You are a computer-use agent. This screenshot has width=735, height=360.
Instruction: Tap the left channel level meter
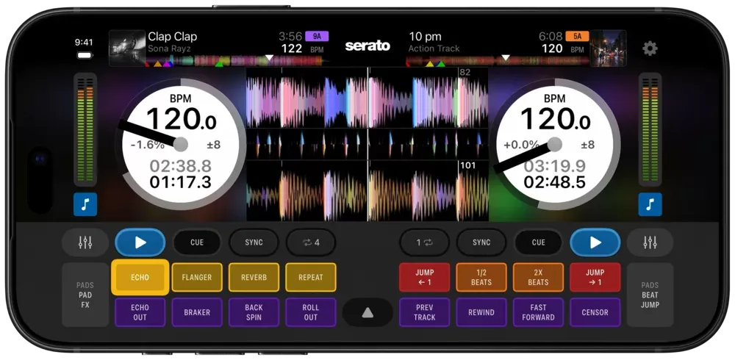click(x=85, y=129)
